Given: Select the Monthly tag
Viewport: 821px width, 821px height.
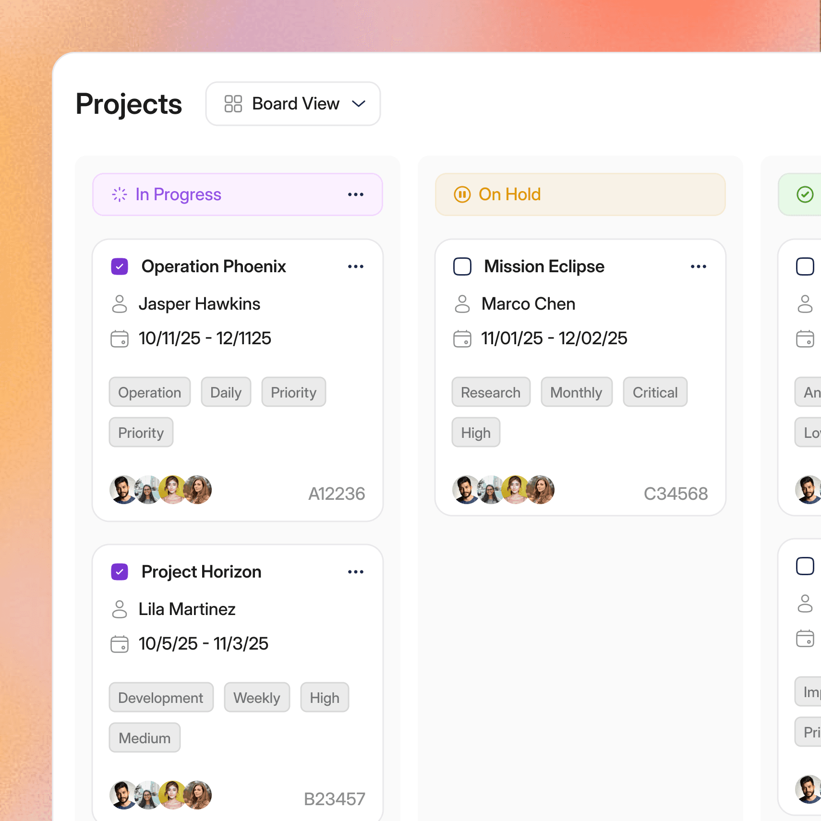Looking at the screenshot, I should point(577,392).
